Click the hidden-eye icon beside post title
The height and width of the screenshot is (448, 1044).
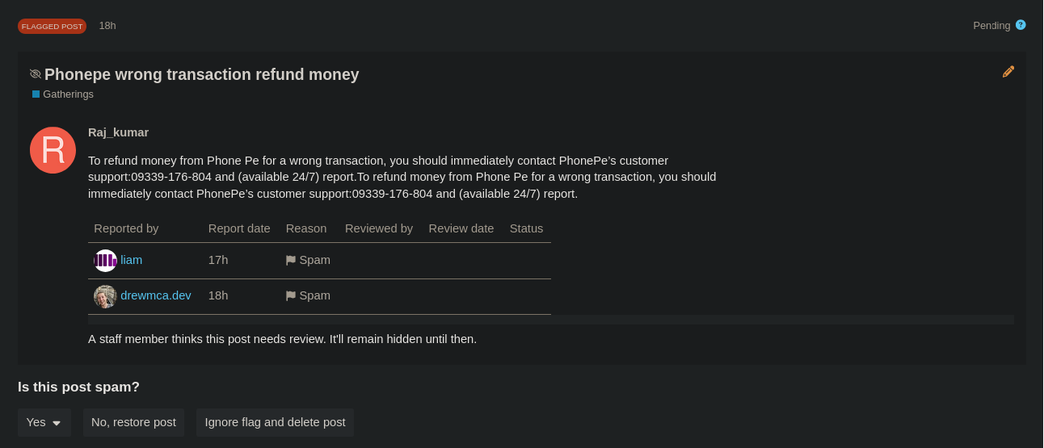tap(36, 74)
